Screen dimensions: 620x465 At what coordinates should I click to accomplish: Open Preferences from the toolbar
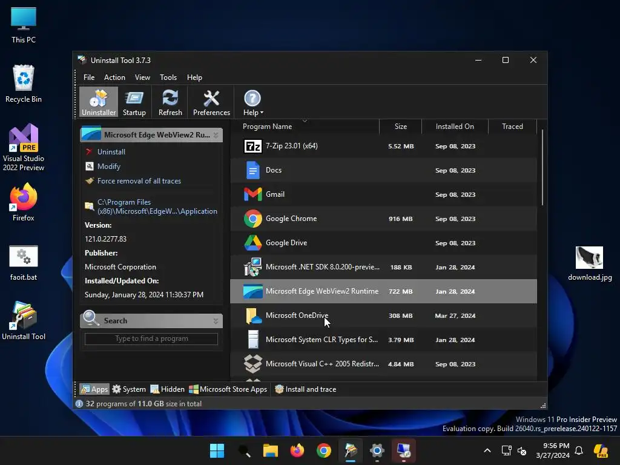point(211,102)
